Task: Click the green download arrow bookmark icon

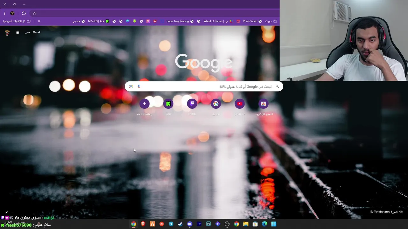Action: [135, 21]
